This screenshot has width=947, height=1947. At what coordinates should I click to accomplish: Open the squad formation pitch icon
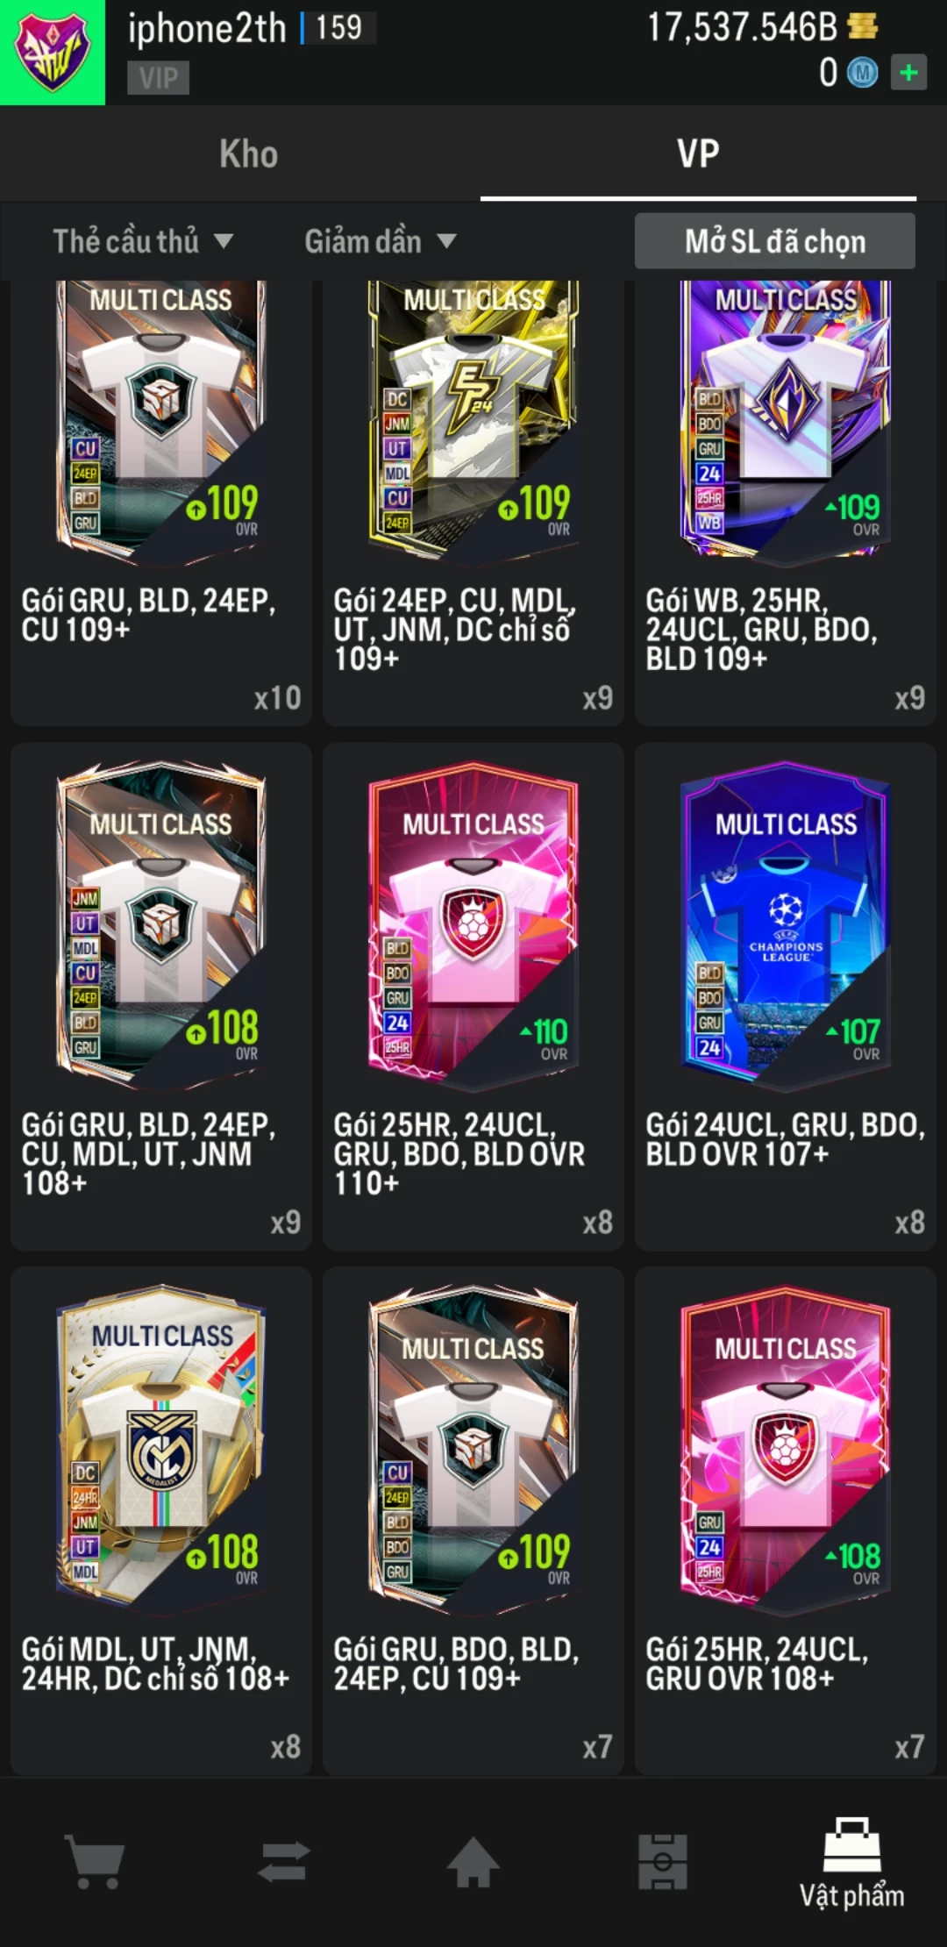(663, 1861)
